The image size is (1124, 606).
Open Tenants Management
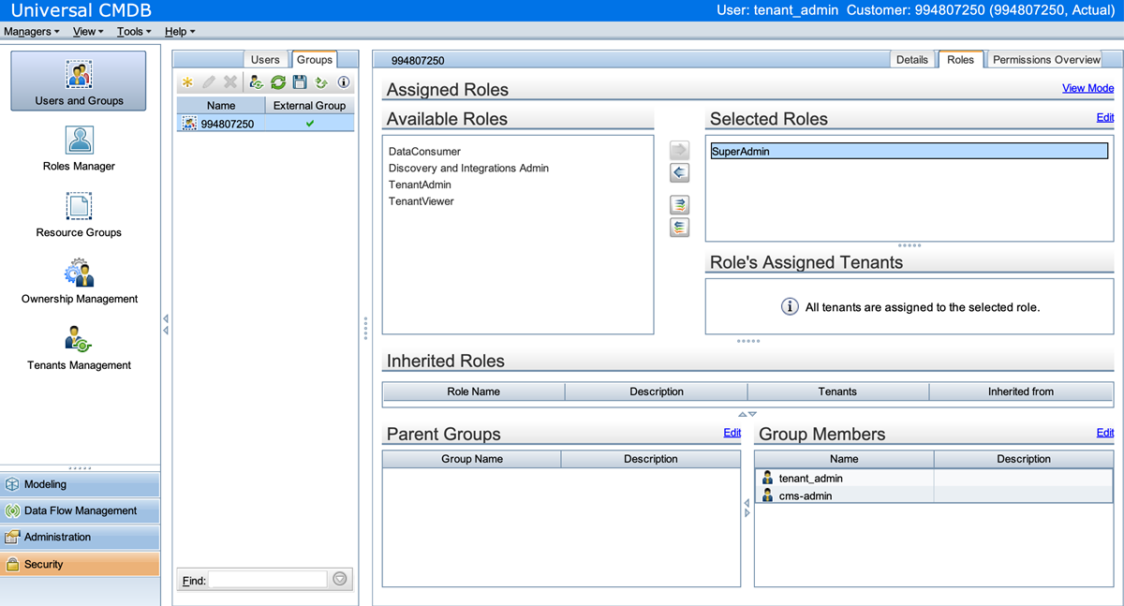[x=79, y=348]
